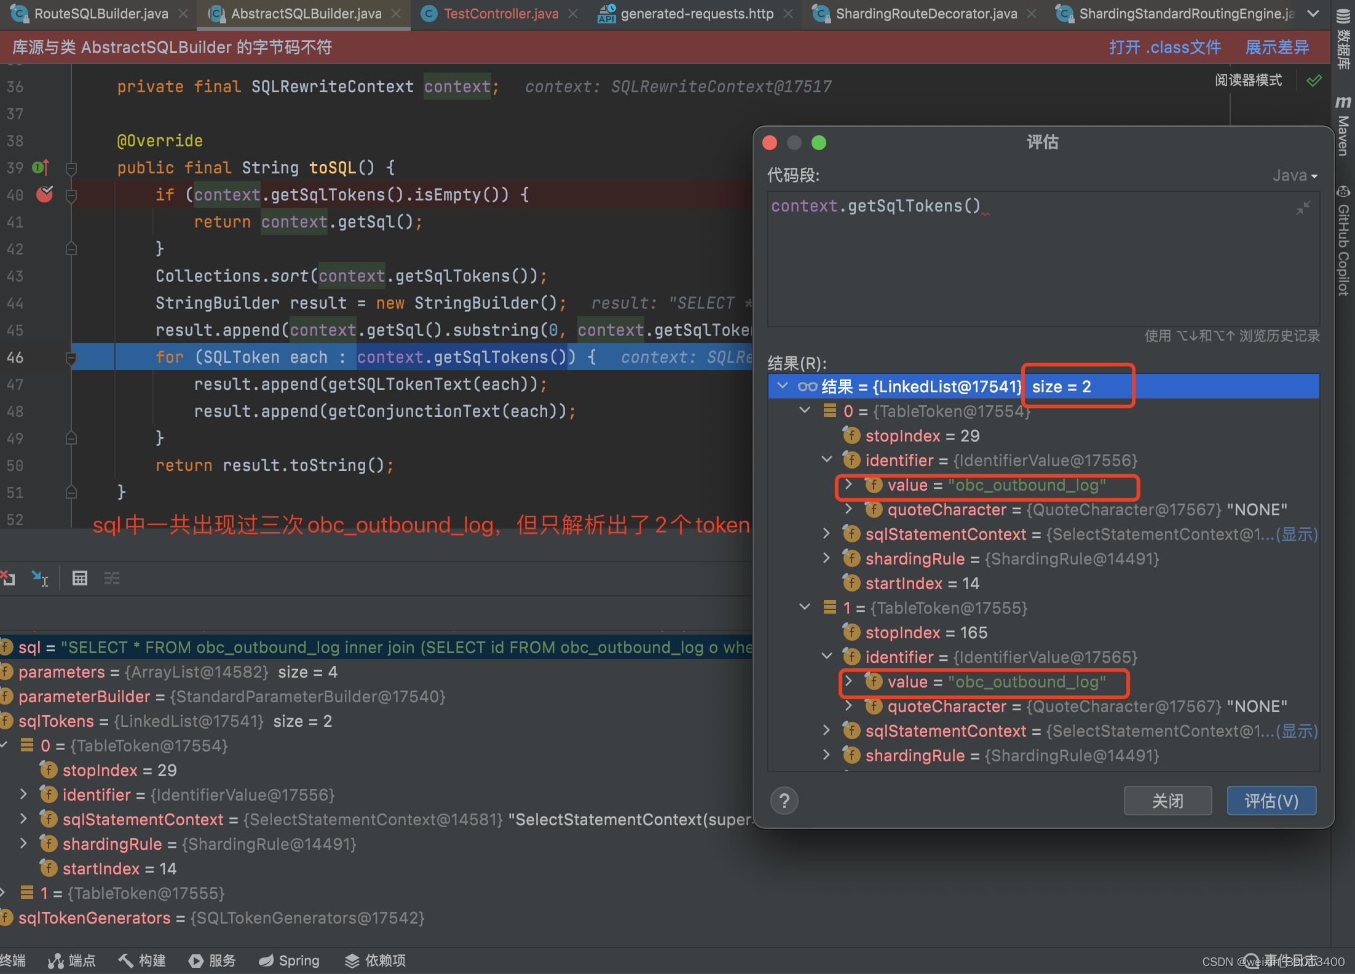Show hidden editor tabs dropdown
This screenshot has height=974, width=1355.
[x=1313, y=14]
